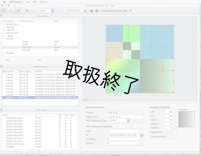The image size is (201, 156).
Task: Click right small button below canvas
Action: [87, 100]
